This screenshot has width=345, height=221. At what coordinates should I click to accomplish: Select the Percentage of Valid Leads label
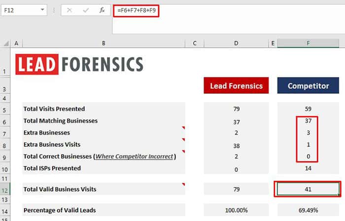click(x=60, y=210)
